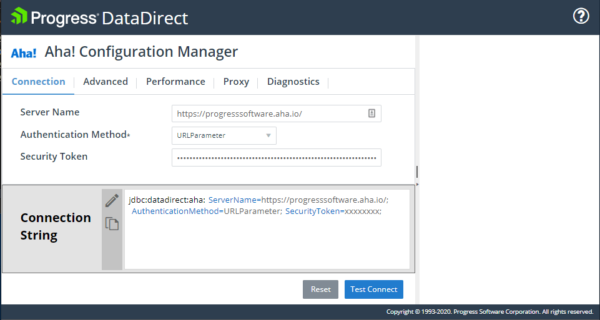Click the Progress DataDirect logo
The width and height of the screenshot is (600, 320).
pos(100,17)
